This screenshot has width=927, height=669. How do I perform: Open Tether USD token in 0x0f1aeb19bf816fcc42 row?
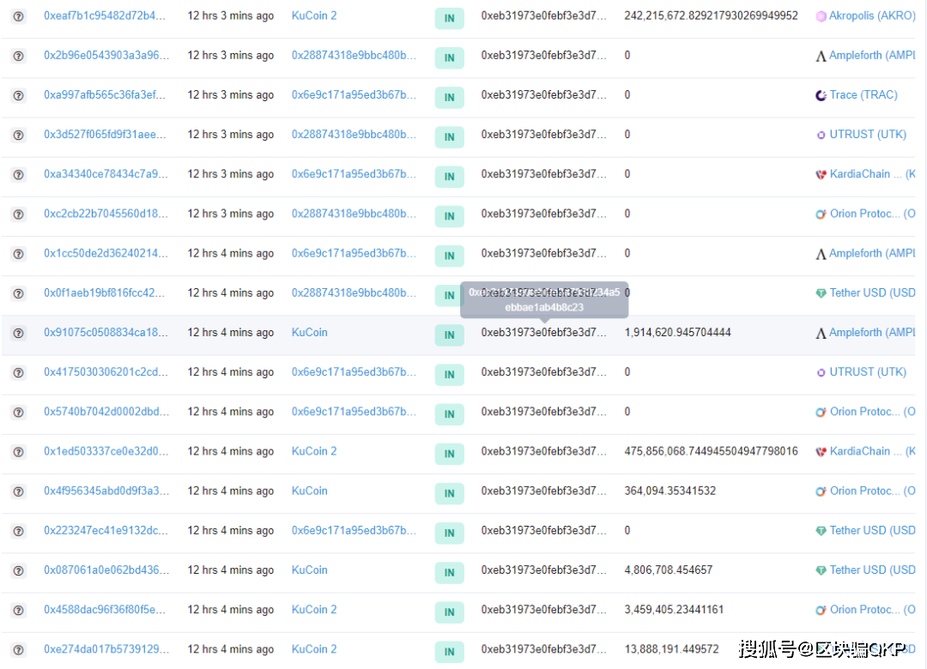872,293
